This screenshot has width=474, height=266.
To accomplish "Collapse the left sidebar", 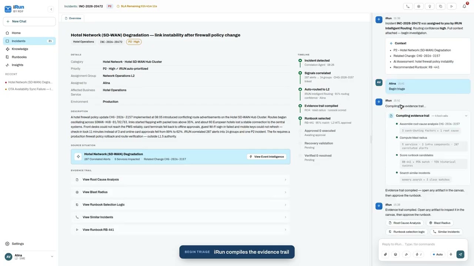I will (51, 9).
